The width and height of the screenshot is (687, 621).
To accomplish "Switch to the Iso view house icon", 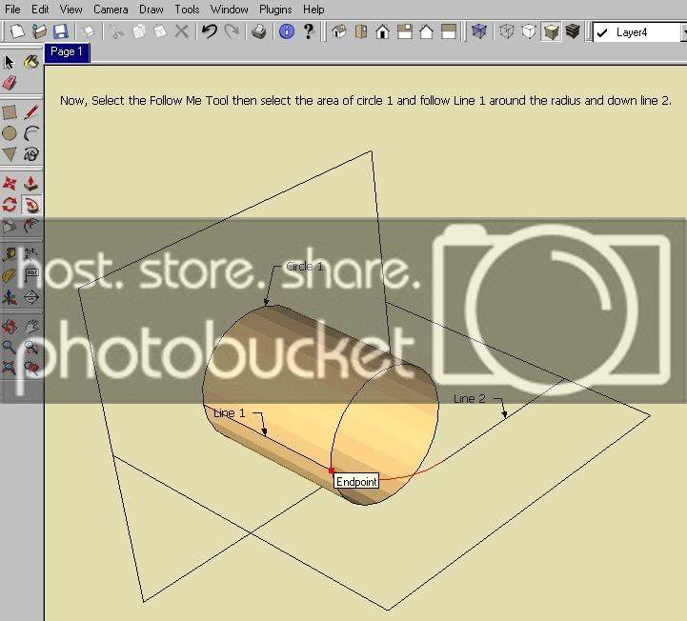I will pos(339,31).
